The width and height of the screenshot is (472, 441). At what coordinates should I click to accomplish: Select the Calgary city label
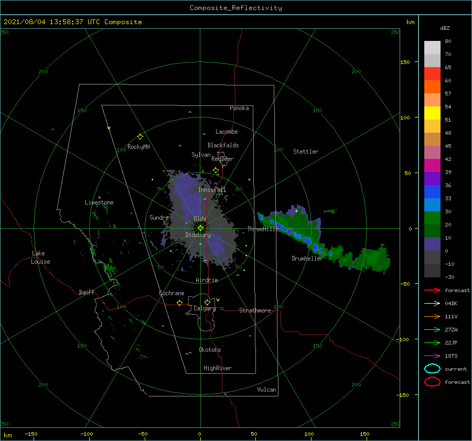205,308
